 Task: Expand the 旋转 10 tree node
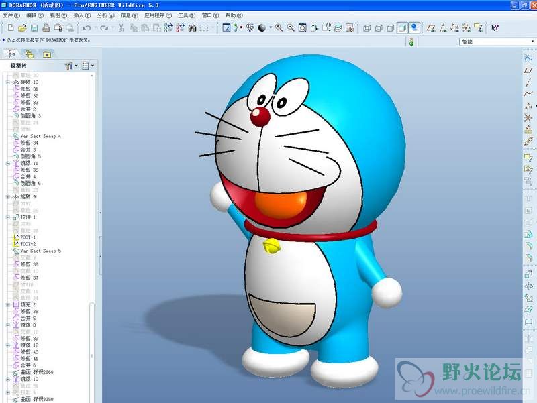[8, 82]
